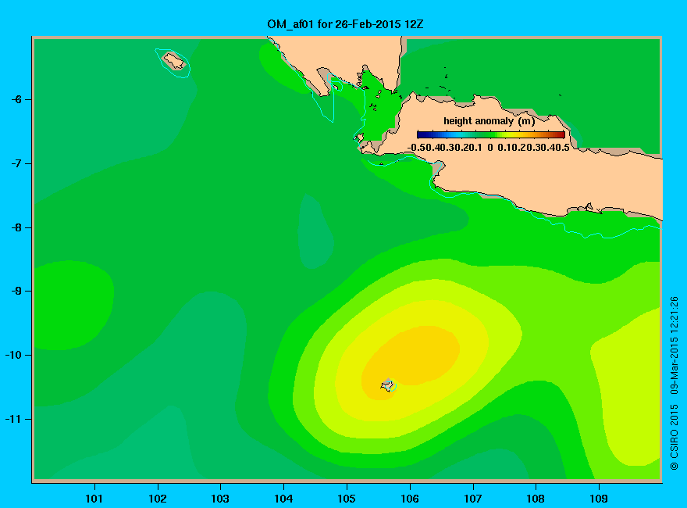Click latitude axis label -8

click(16, 227)
